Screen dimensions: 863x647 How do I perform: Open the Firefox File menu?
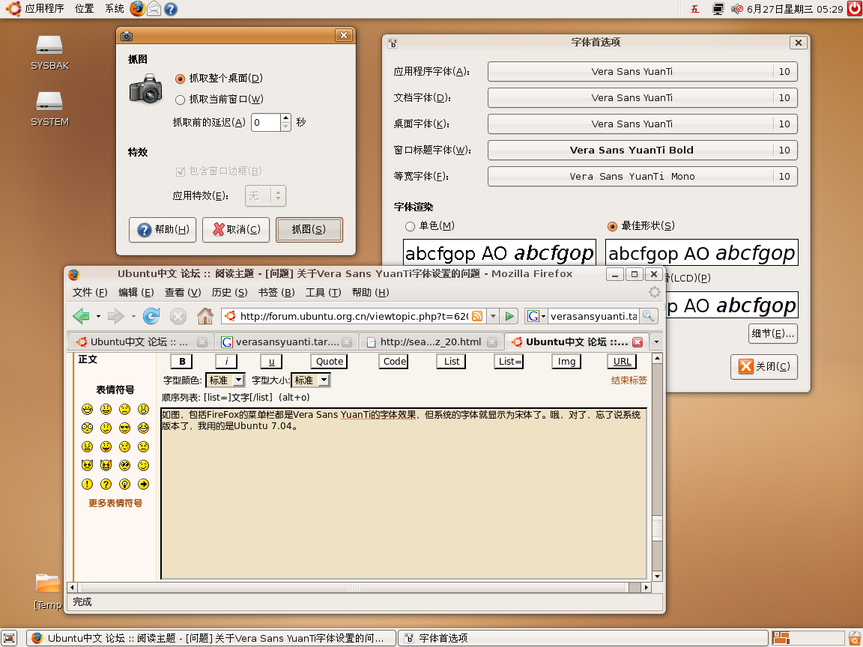pyautogui.click(x=90, y=293)
